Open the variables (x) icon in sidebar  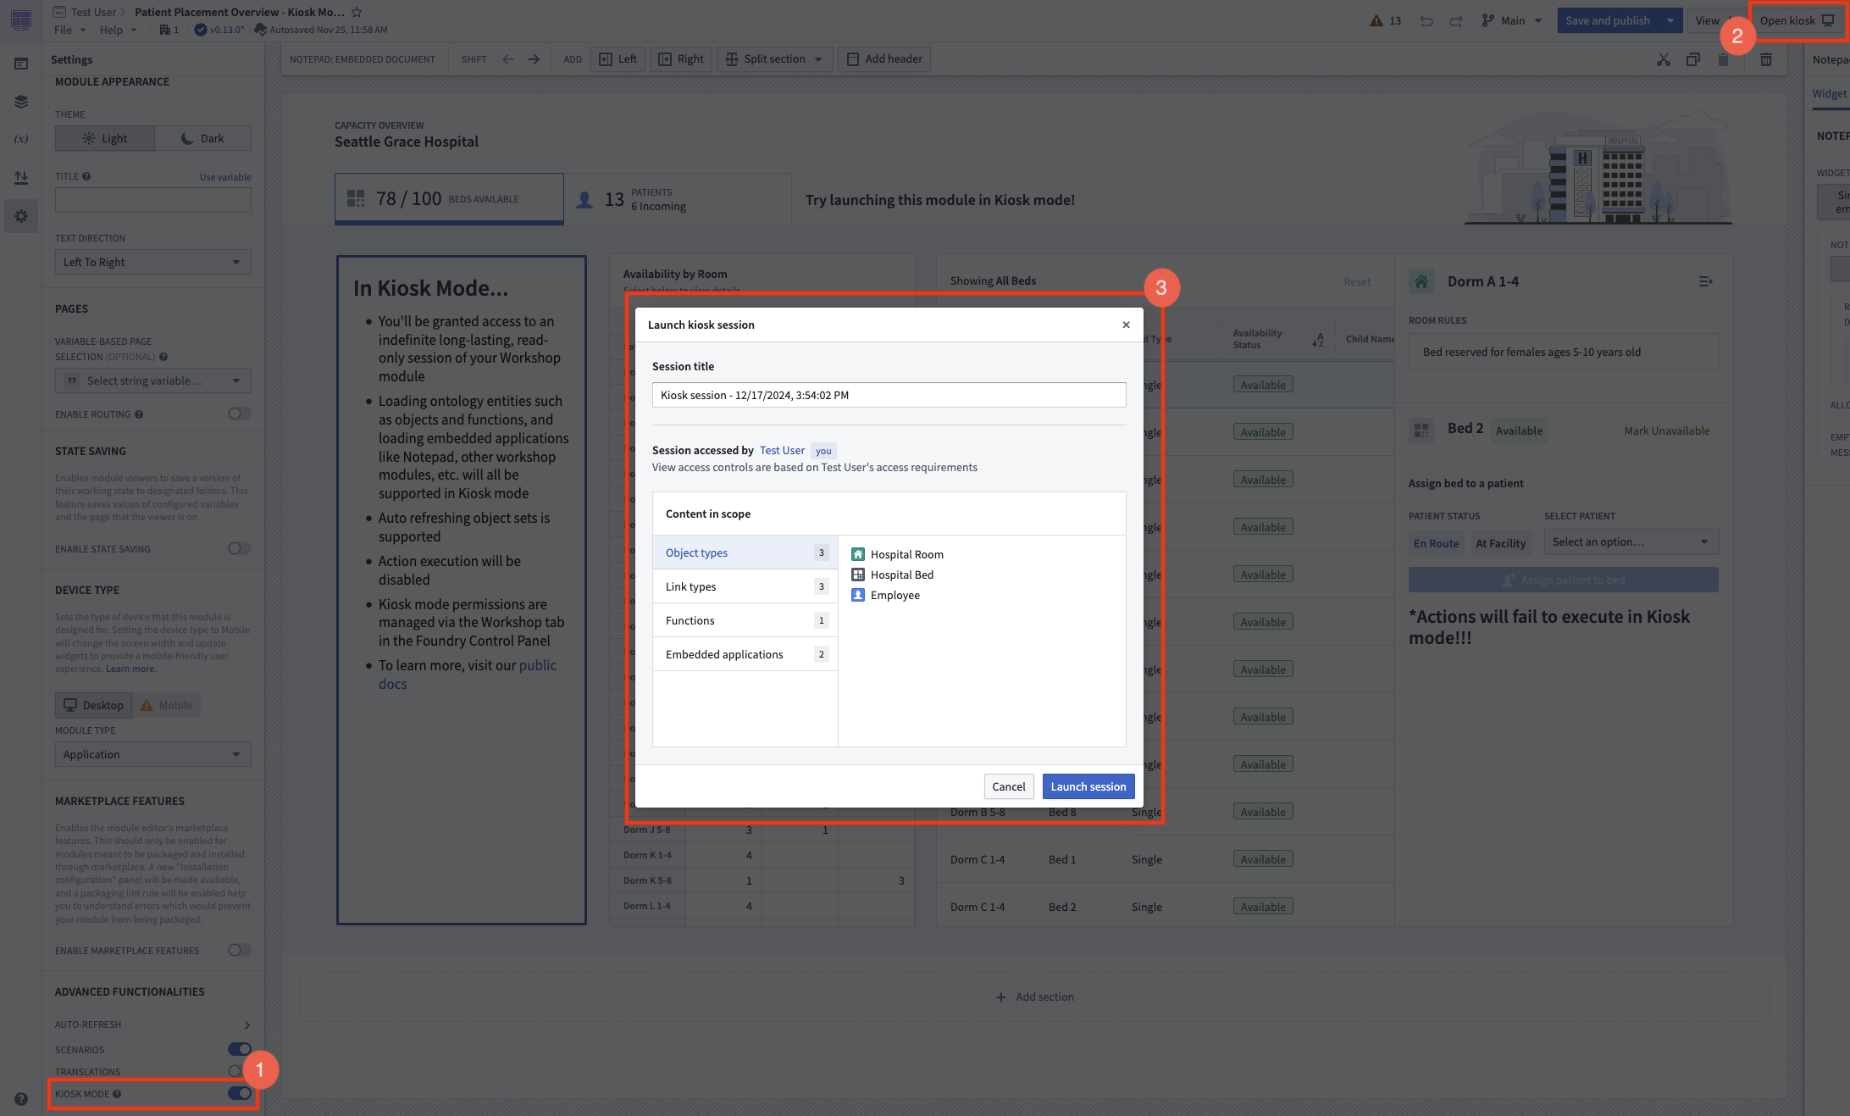[21, 139]
